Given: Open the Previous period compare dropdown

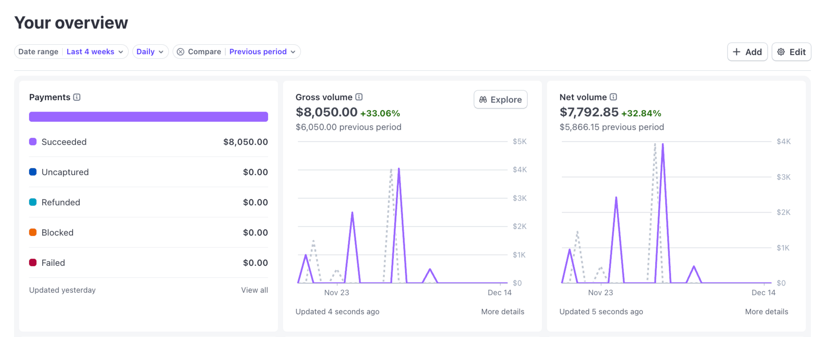Looking at the screenshot, I should [262, 52].
